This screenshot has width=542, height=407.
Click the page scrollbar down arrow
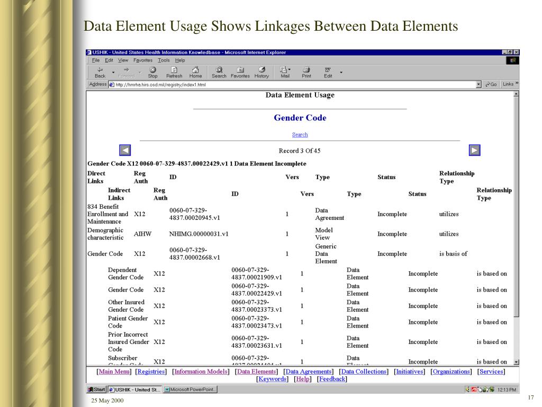(x=516, y=362)
